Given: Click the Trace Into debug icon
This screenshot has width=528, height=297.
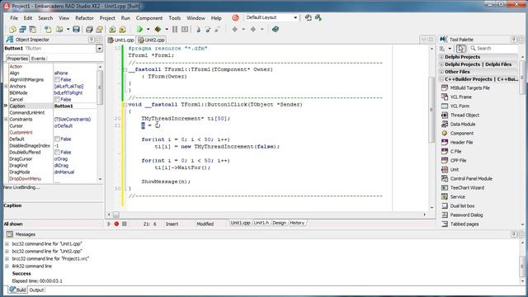Looking at the screenshot, I should point(198,30).
